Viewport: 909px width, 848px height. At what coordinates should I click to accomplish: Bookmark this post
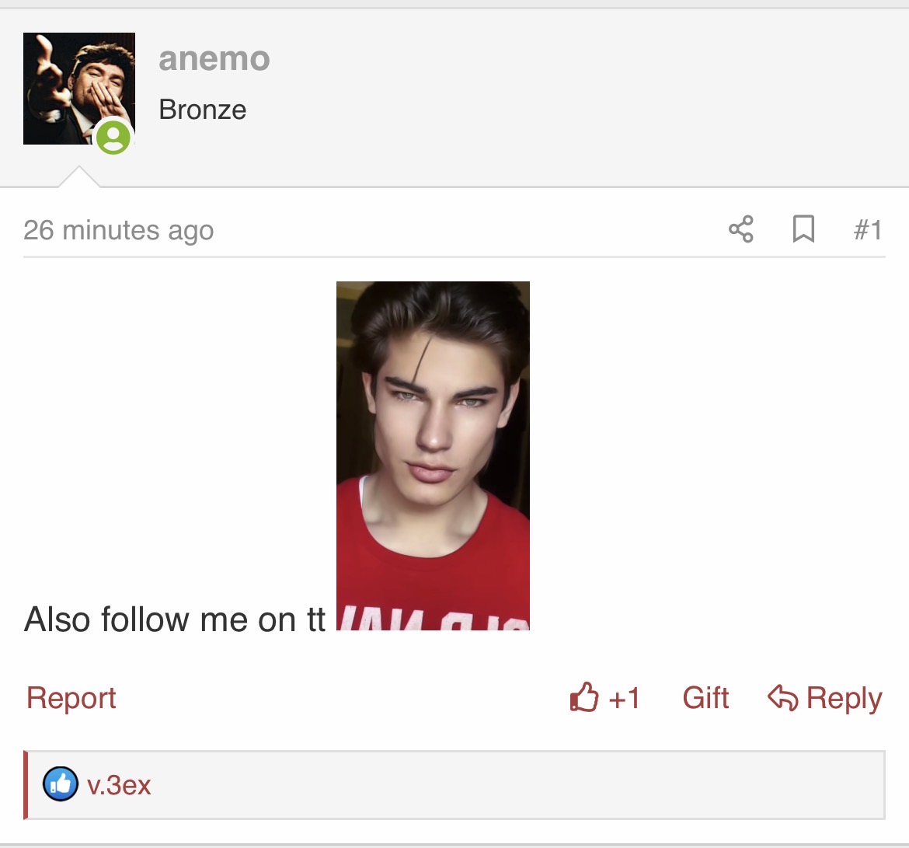pos(803,229)
